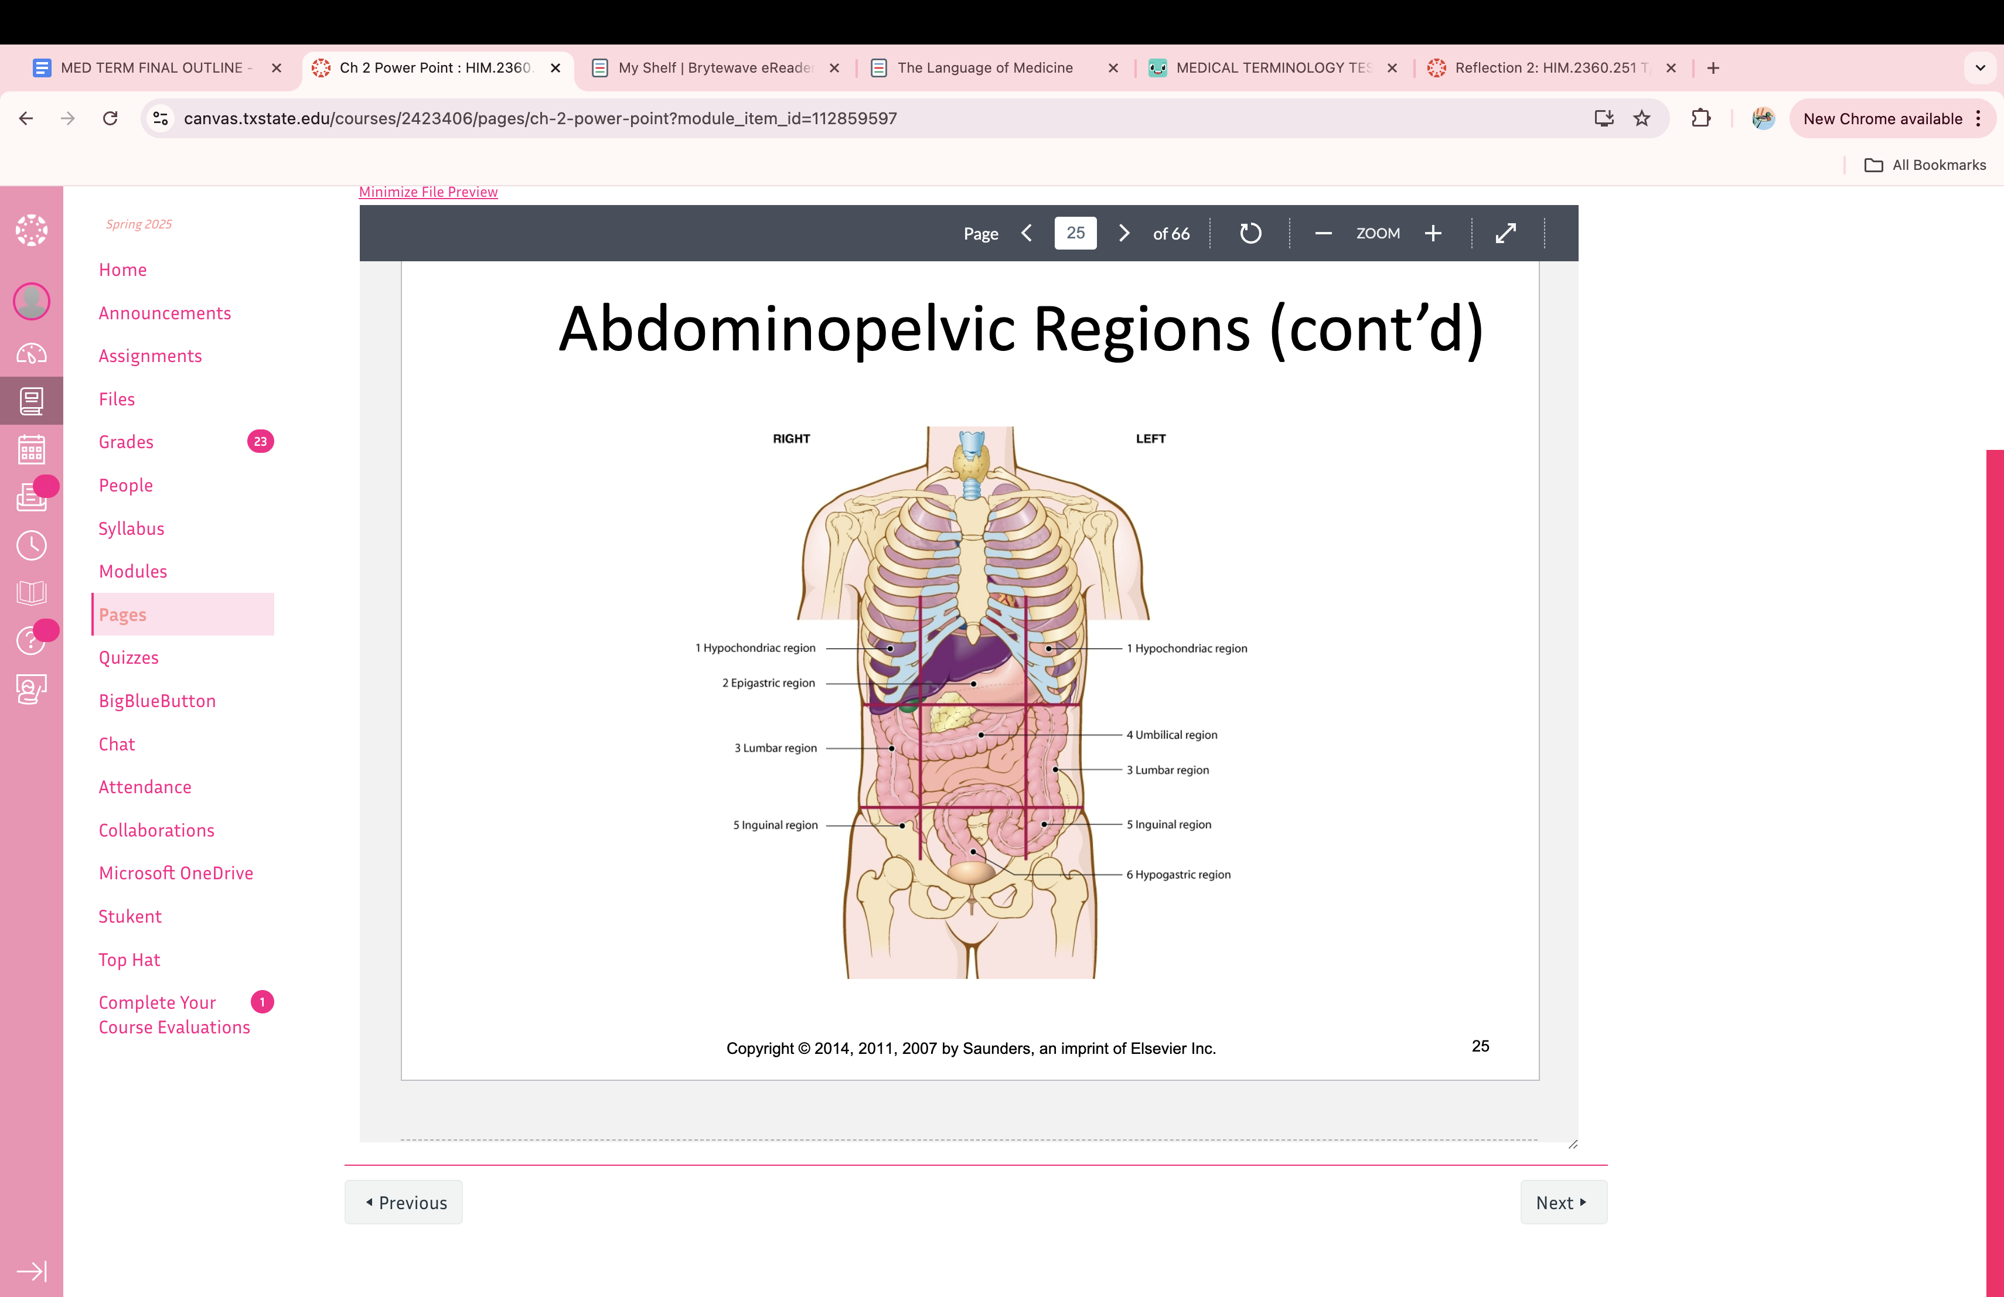Click install app icon in address bar

(1604, 119)
